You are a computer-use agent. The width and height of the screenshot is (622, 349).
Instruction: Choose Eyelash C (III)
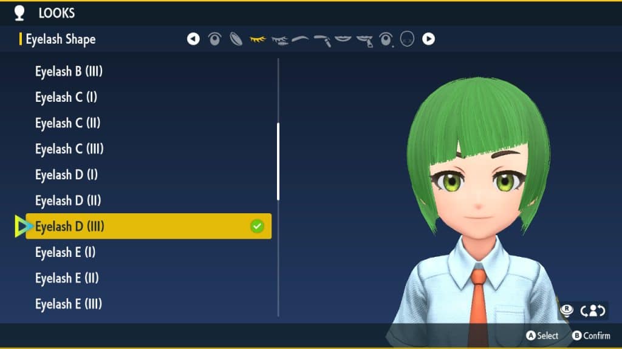pyautogui.click(x=69, y=149)
